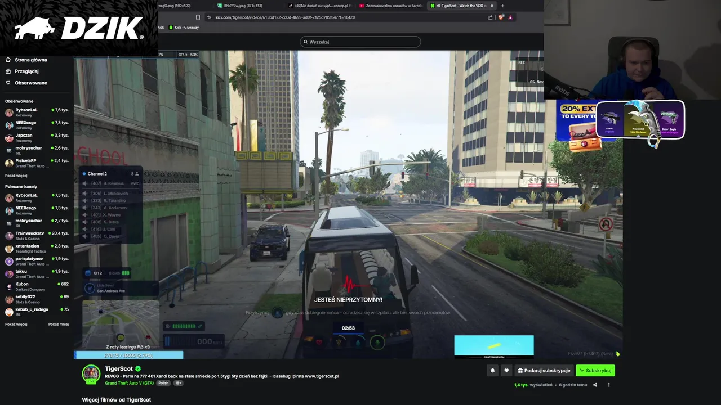Click the pirate ad banner in video

point(494,347)
